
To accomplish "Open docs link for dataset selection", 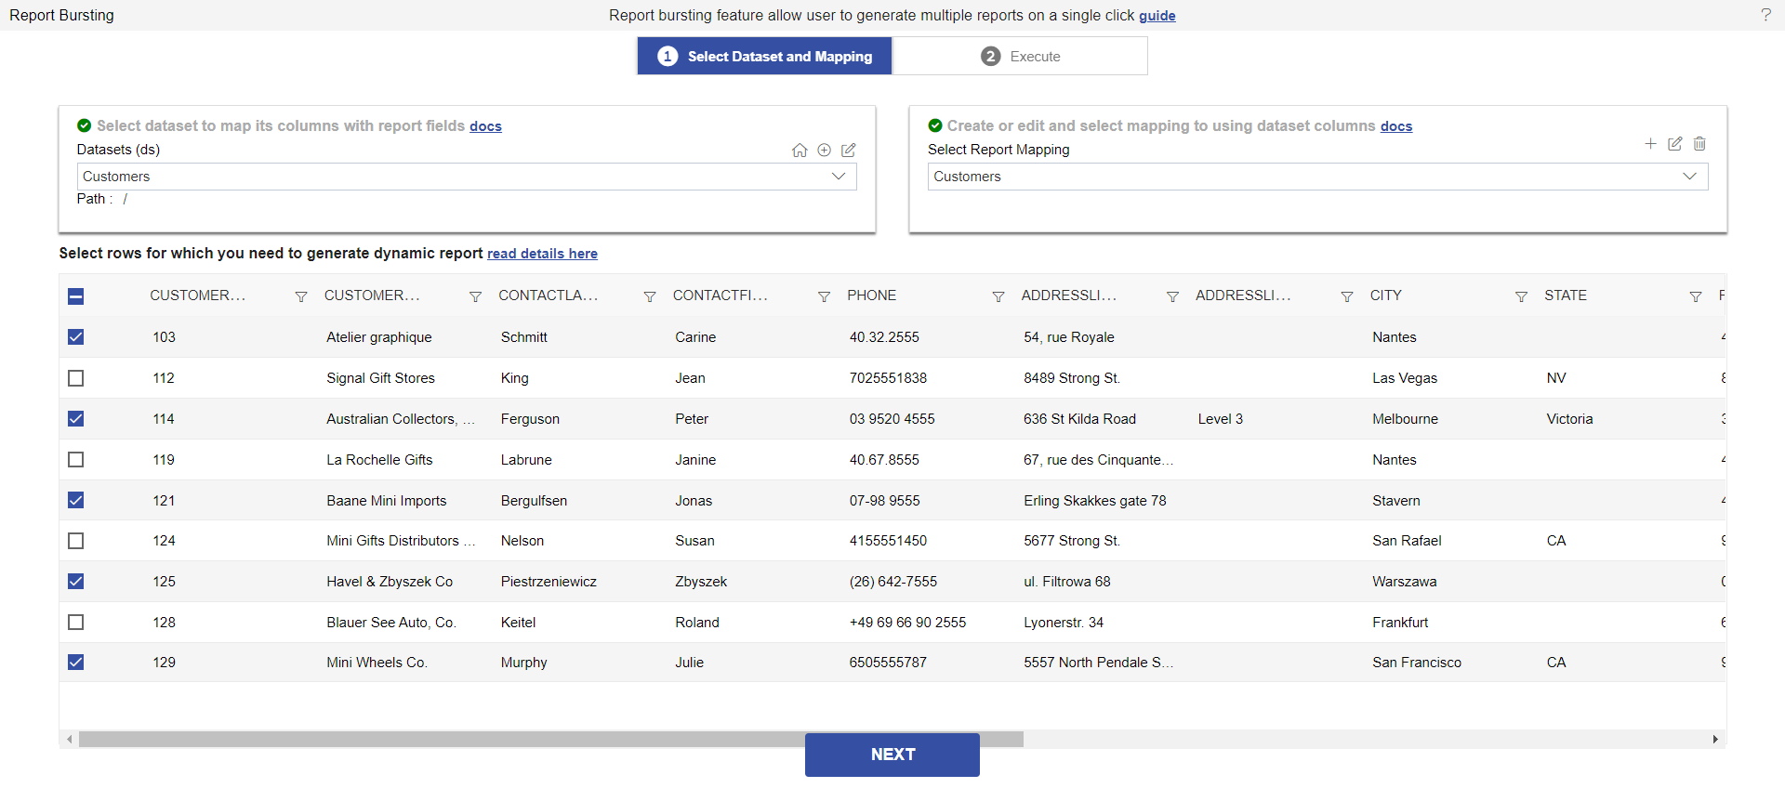I will (x=485, y=126).
